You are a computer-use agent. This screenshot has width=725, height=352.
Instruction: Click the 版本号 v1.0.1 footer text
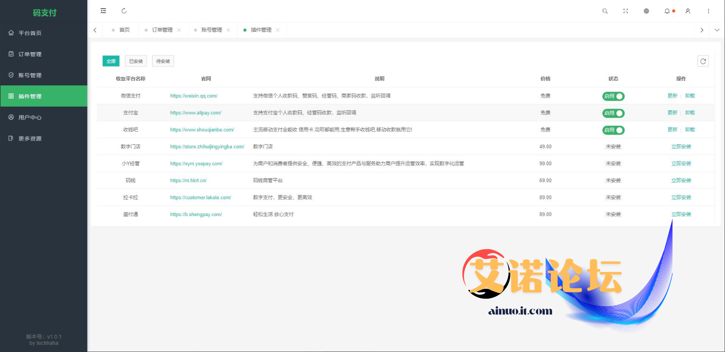(x=44, y=337)
